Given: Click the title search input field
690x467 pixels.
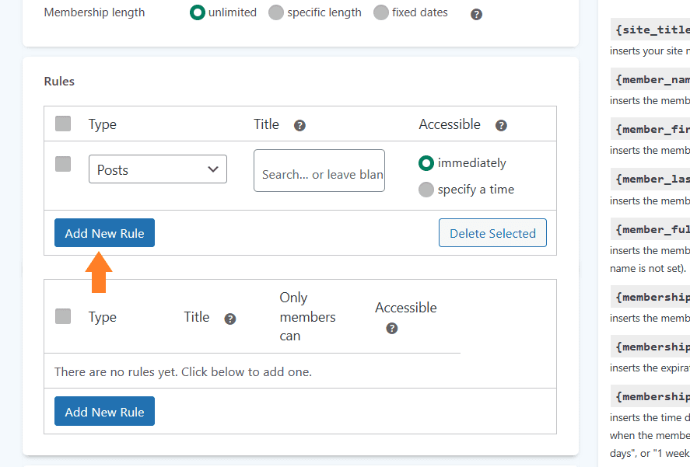Looking at the screenshot, I should (319, 171).
